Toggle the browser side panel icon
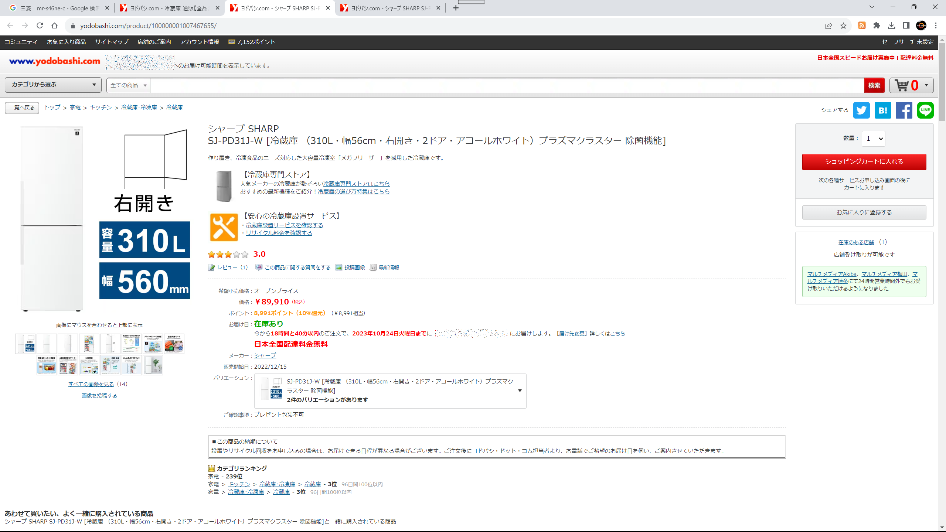946x532 pixels. click(x=906, y=25)
